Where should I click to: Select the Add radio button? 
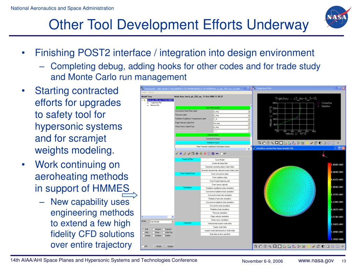[143, 232]
